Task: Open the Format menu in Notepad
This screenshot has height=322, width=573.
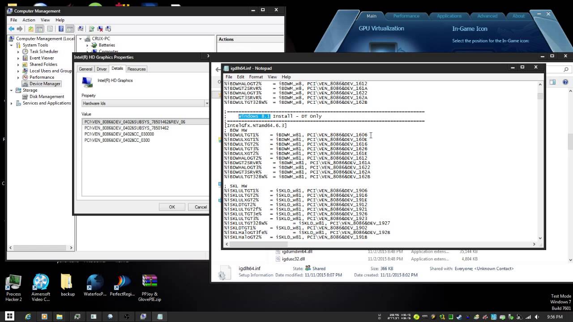Action: coord(256,77)
